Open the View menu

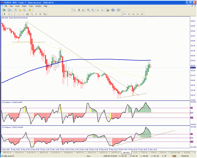click(11, 6)
